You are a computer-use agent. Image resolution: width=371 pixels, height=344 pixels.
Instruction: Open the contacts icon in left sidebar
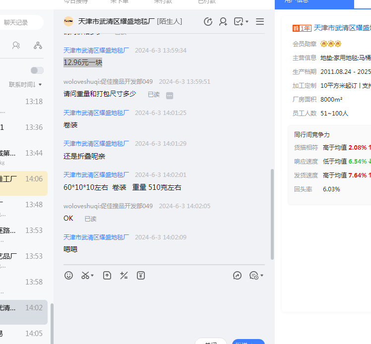point(16,46)
